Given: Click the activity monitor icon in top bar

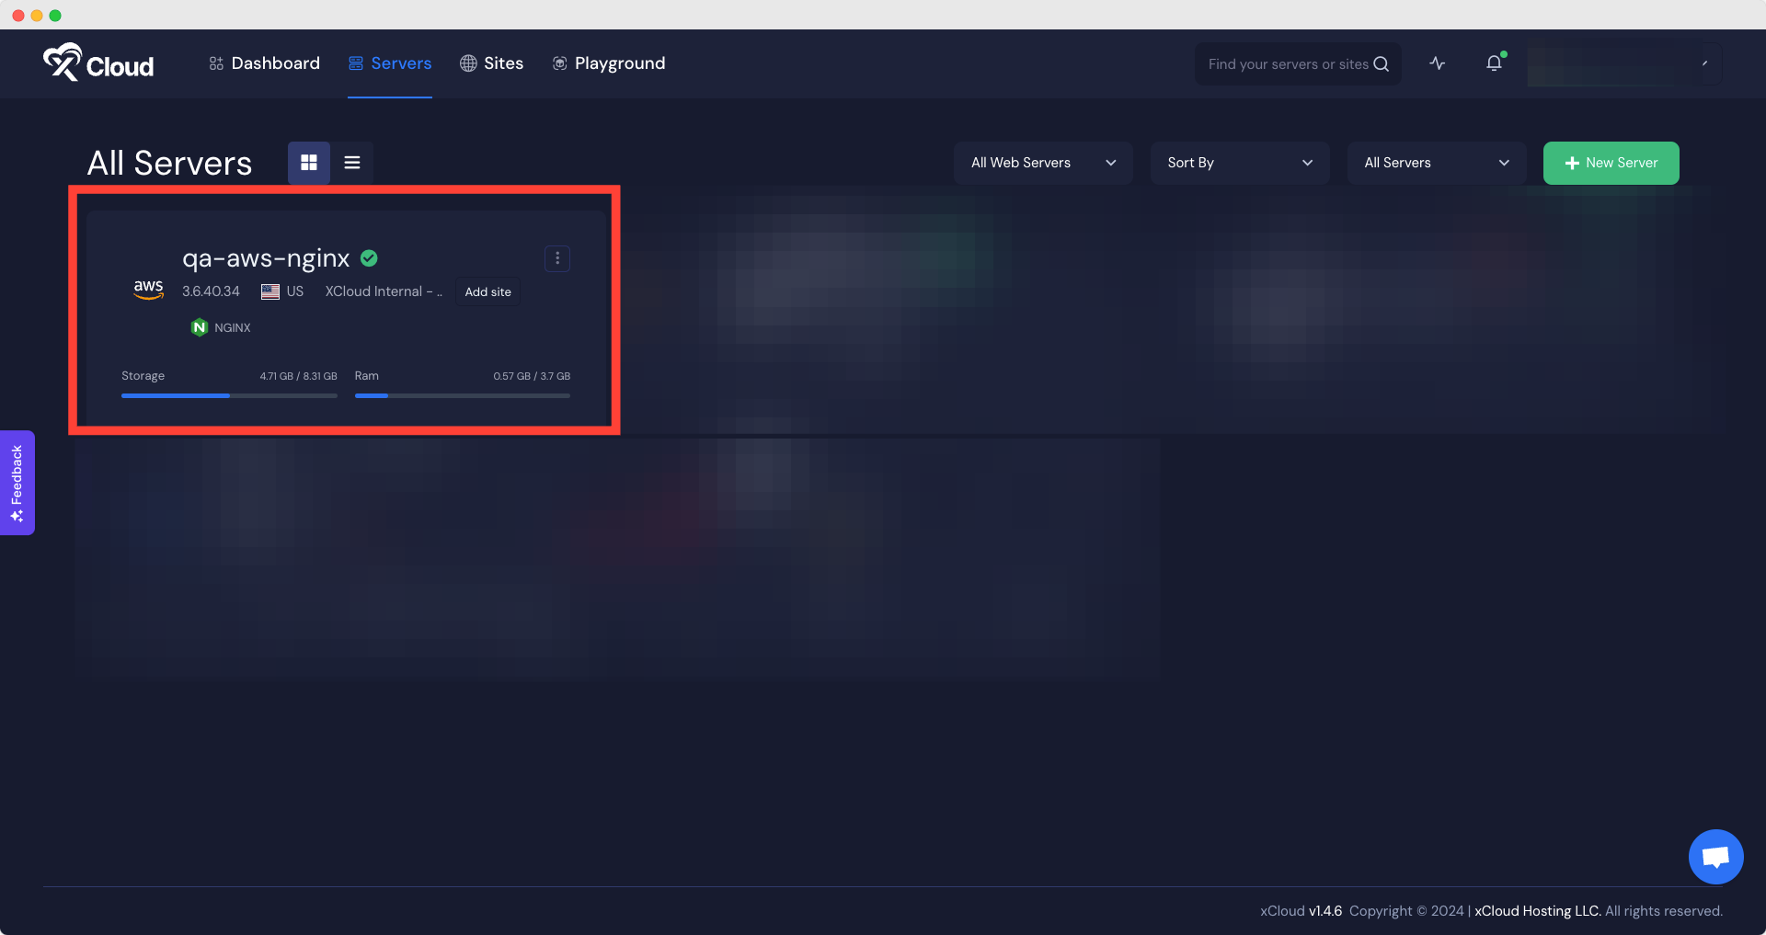Looking at the screenshot, I should coord(1437,63).
